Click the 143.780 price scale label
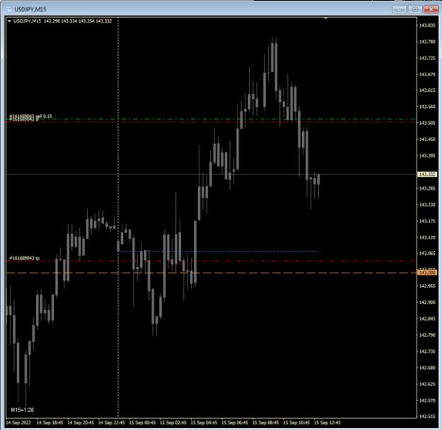 point(427,42)
